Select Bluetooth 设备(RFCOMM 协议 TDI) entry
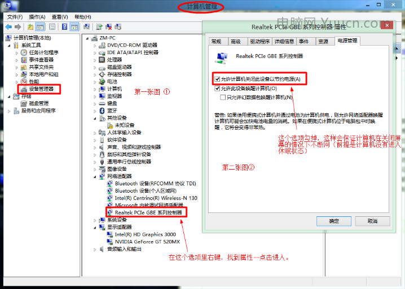This screenshot has width=405, height=289. click(x=156, y=184)
